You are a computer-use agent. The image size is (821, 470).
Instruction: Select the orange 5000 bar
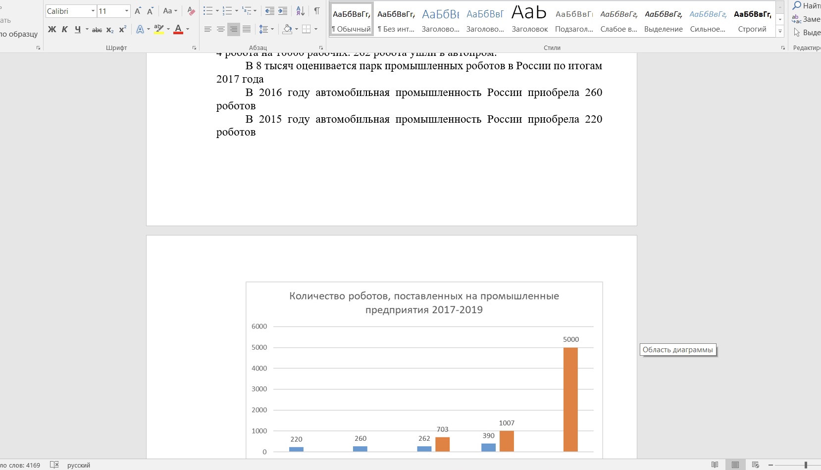570,399
